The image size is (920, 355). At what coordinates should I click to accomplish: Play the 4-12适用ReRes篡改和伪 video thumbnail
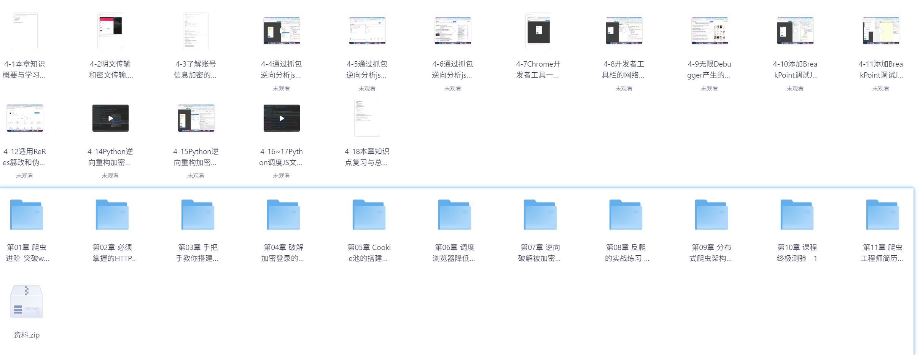(25, 118)
